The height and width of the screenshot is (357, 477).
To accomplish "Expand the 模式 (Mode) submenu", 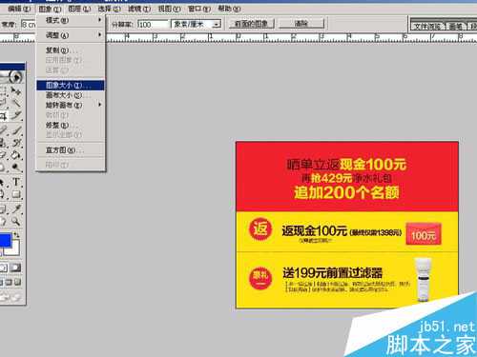I will 71,20.
